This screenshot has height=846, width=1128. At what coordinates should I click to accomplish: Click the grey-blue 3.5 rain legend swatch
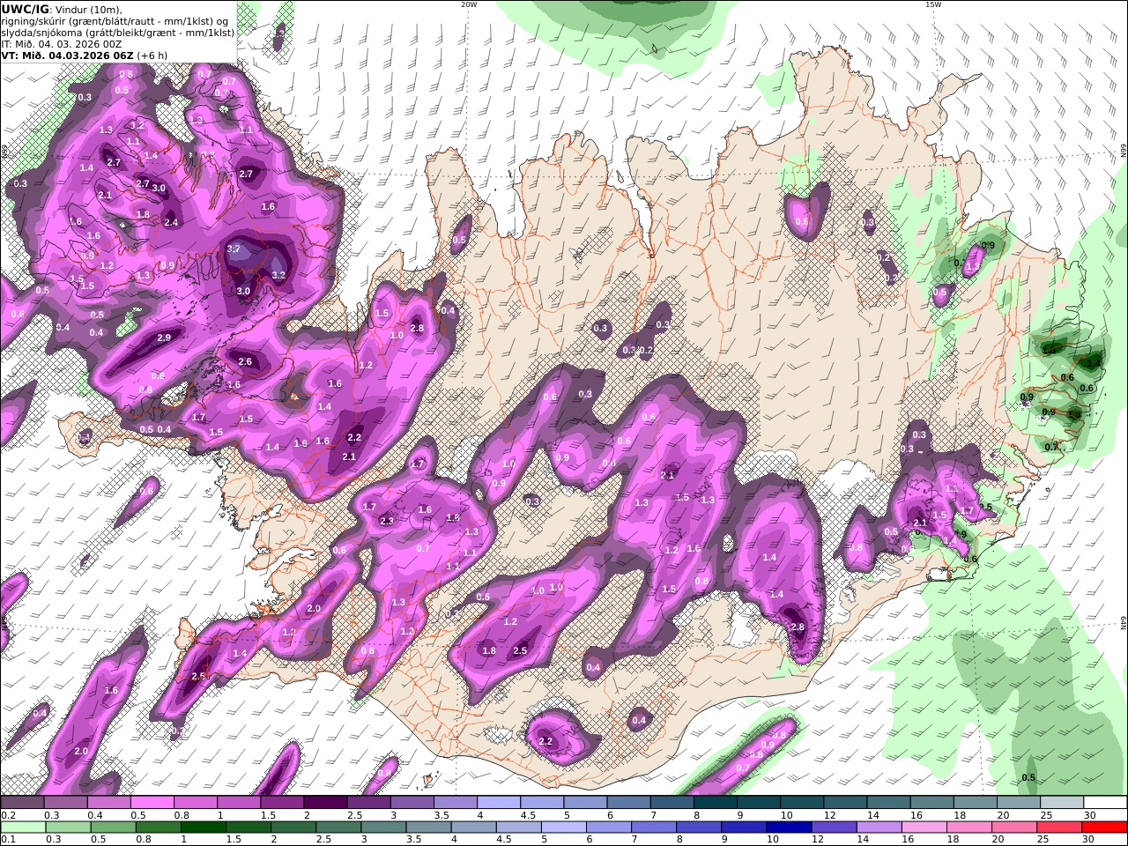[x=429, y=827]
